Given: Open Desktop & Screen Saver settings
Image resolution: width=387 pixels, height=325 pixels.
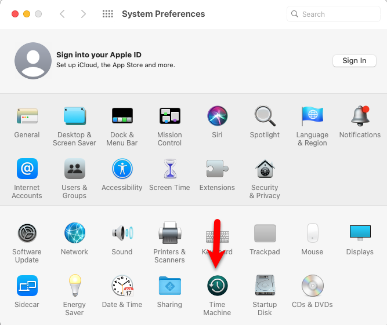Looking at the screenshot, I should pos(74,116).
